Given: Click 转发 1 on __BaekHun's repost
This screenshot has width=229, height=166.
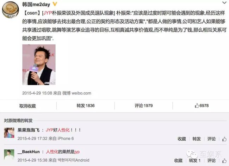Looking at the screenshot, I should click(195, 160).
